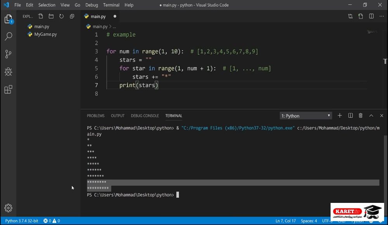This screenshot has width=388, height=225.
Task: Open the '1: Python' terminal selector dropdown
Action: pyautogui.click(x=306, y=116)
